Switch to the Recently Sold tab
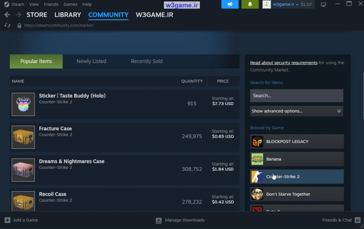This screenshot has height=229, width=364. click(x=147, y=61)
